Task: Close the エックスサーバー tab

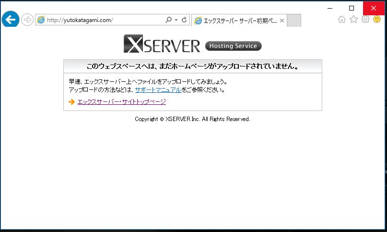Action: coord(282,21)
